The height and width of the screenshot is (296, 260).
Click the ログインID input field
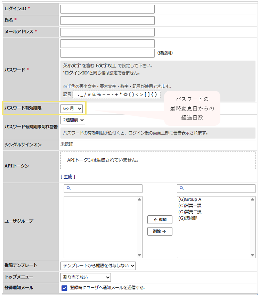pos(107,9)
